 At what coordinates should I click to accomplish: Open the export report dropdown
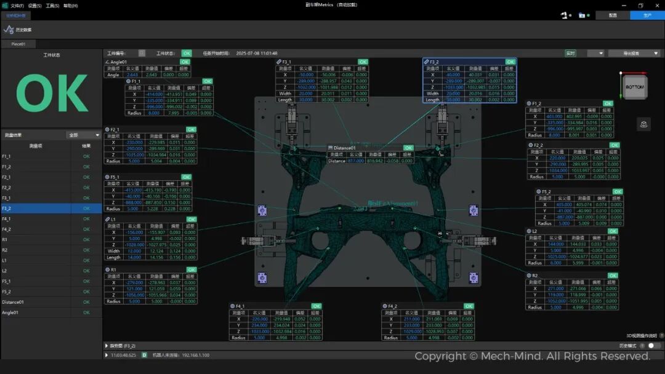(634, 54)
